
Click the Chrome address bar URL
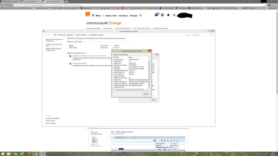52,5
